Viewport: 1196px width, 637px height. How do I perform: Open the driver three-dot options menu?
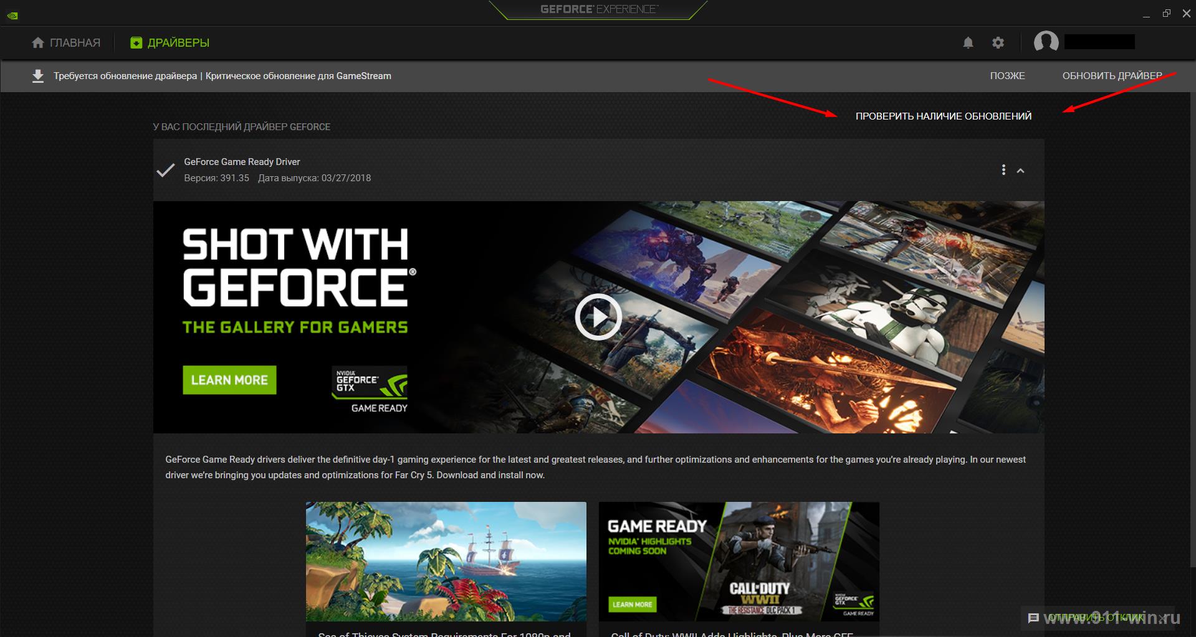pos(1003,170)
